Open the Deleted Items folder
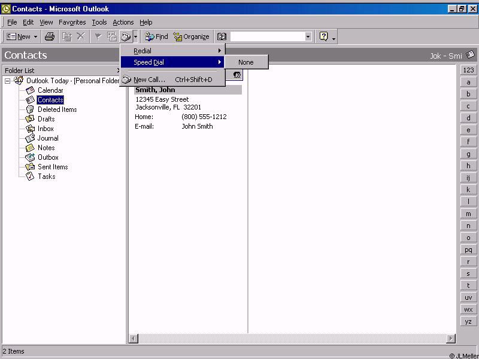 [57, 109]
